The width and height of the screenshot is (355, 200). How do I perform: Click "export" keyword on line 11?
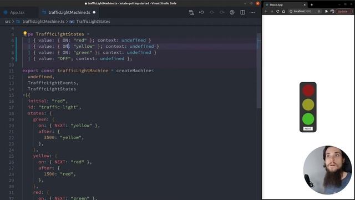31,71
